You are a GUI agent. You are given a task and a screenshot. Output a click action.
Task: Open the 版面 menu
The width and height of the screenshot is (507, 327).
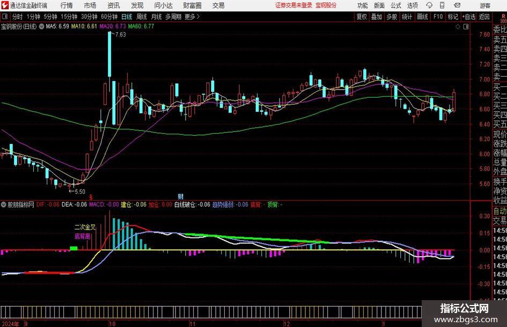click(x=379, y=5)
